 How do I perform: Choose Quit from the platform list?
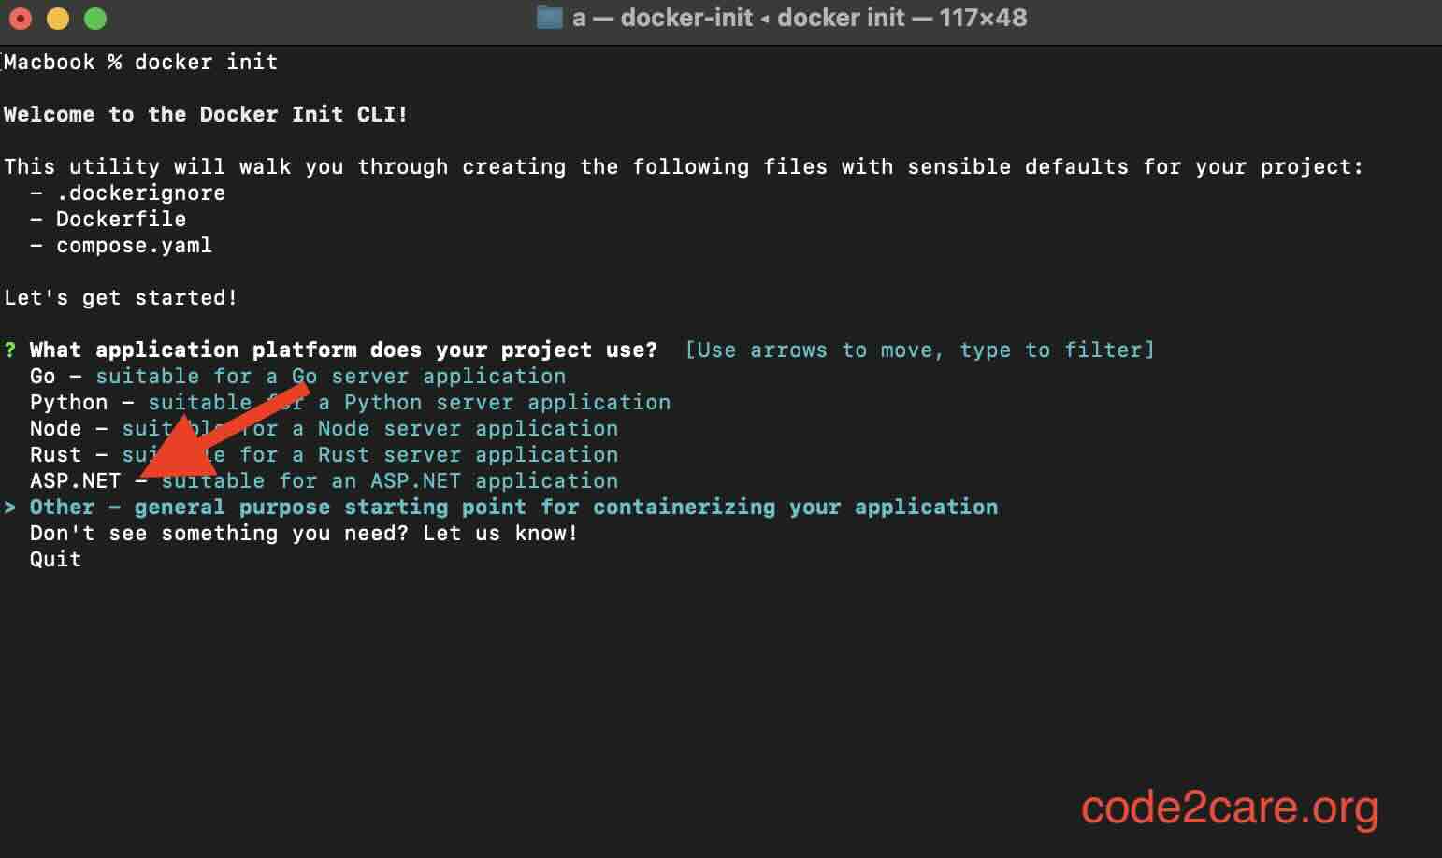pos(55,560)
